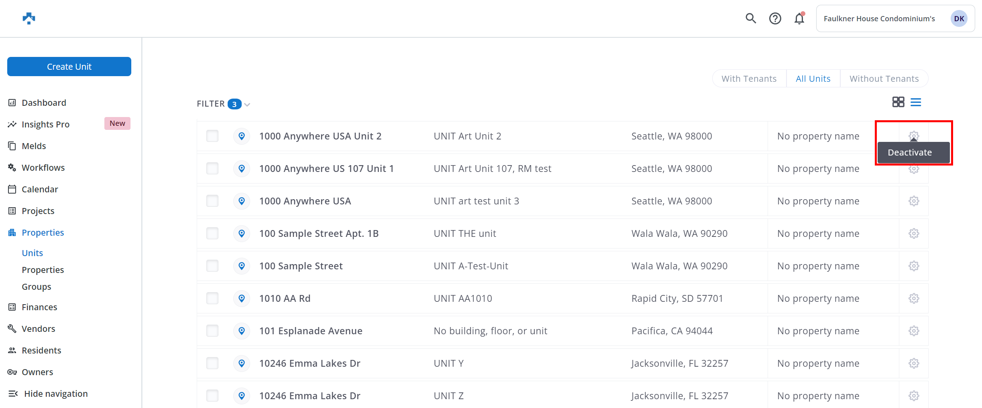This screenshot has width=982, height=408.
Task: Open gear settings for 100 Sample Street
Action: pos(914,266)
